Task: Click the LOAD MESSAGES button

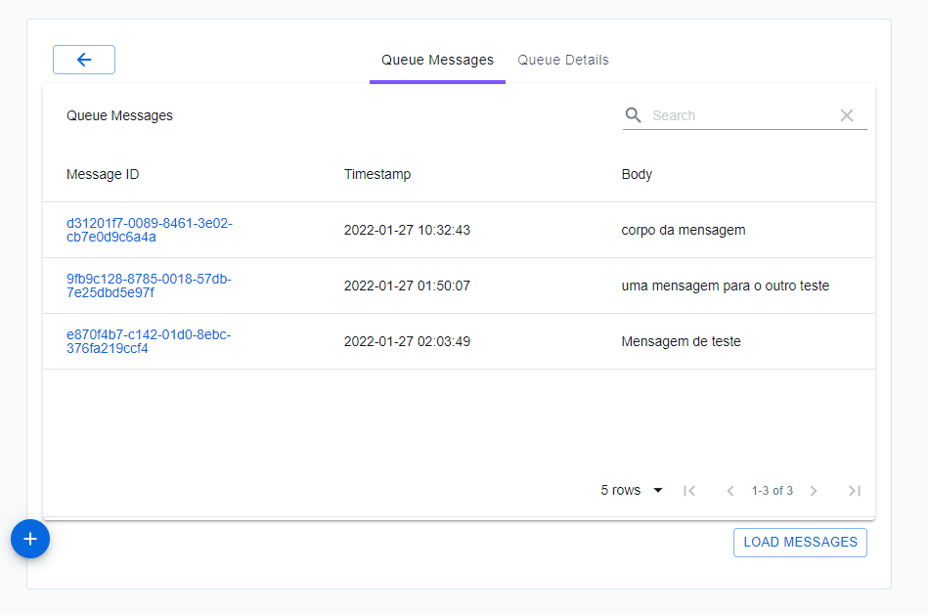Action: pyautogui.click(x=800, y=543)
